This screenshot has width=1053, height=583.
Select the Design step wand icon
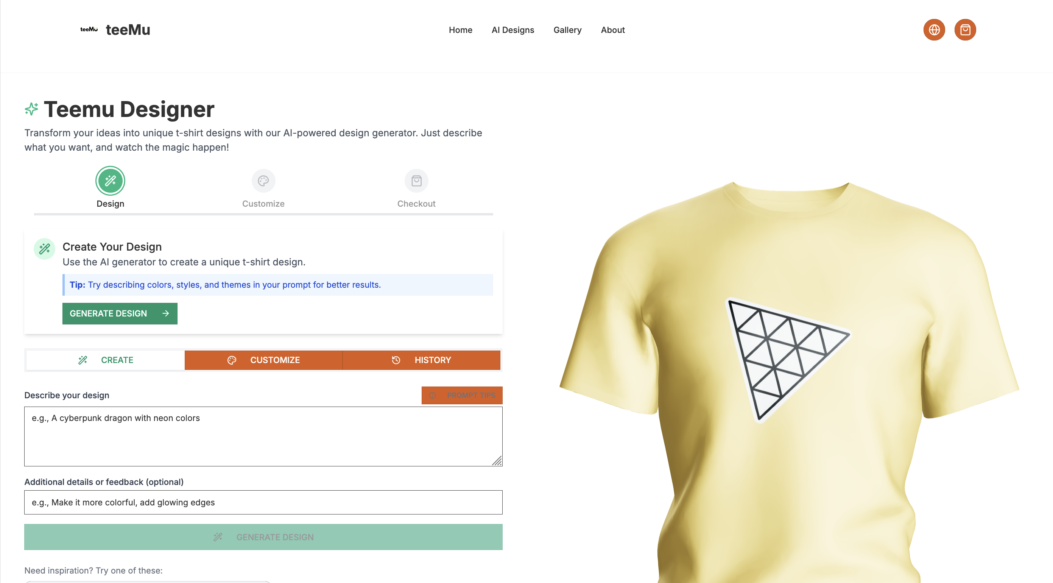[111, 181]
